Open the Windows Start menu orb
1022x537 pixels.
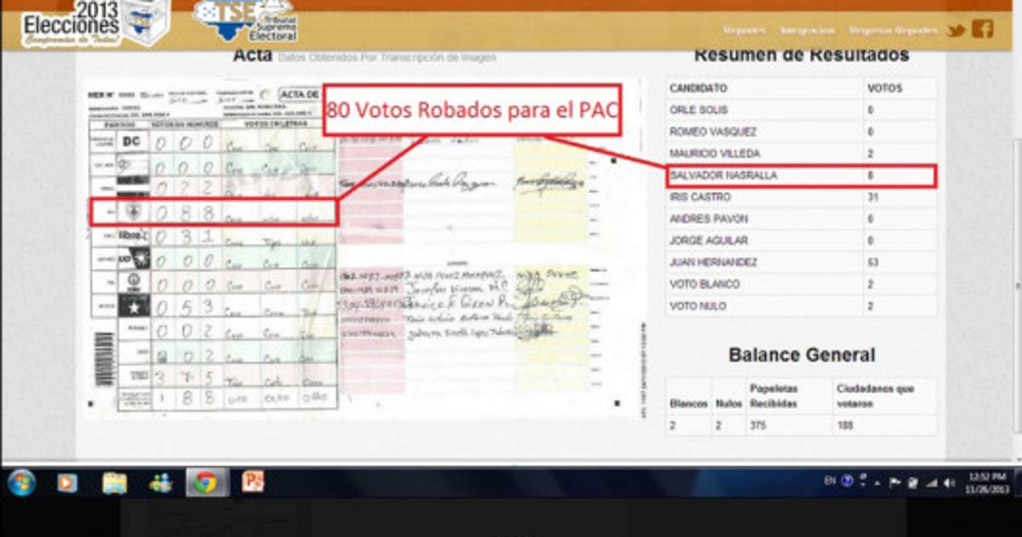pyautogui.click(x=21, y=482)
